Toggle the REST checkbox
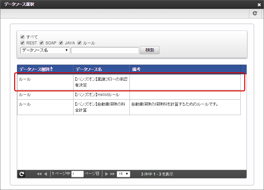The width and height of the screenshot is (264, 190). pos(22,43)
